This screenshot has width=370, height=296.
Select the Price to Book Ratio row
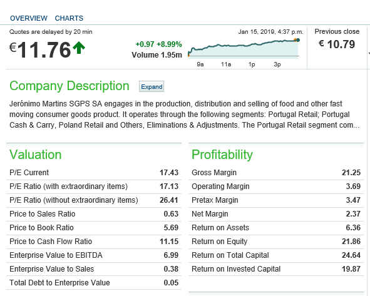click(x=94, y=228)
